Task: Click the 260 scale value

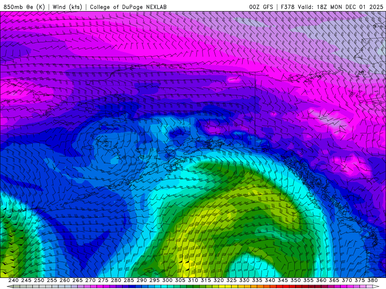Action: (x=65, y=280)
